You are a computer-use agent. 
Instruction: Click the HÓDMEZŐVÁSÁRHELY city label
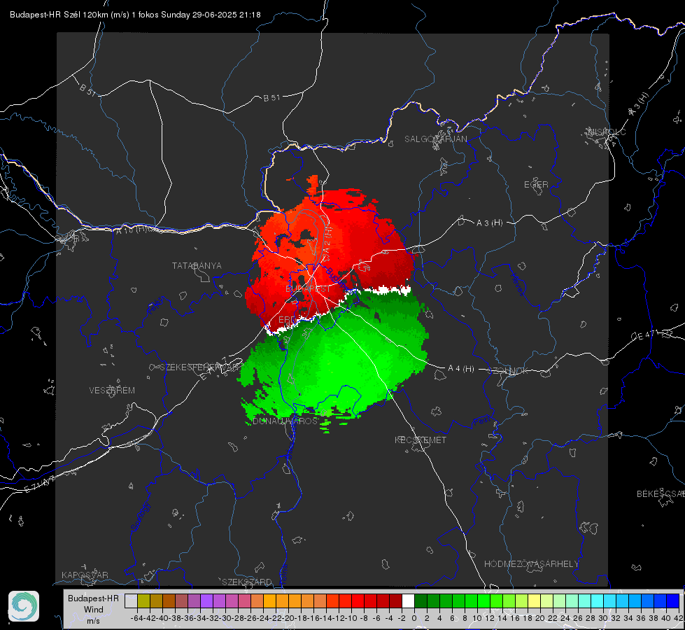[531, 564]
